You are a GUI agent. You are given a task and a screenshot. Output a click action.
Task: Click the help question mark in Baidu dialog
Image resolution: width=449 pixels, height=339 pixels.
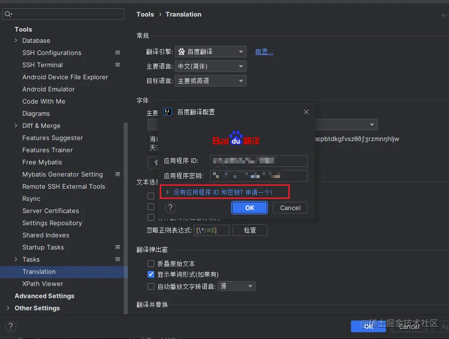pyautogui.click(x=170, y=208)
